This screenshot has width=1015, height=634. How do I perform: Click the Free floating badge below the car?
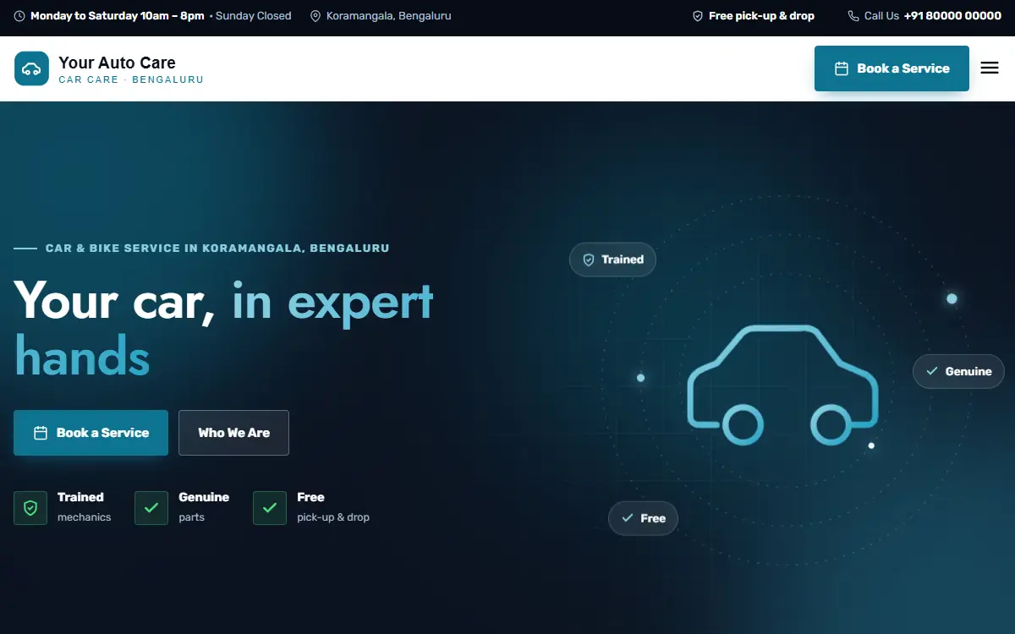point(643,518)
